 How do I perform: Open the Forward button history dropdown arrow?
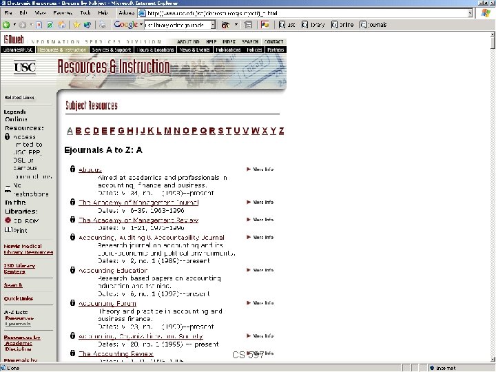tap(31, 25)
